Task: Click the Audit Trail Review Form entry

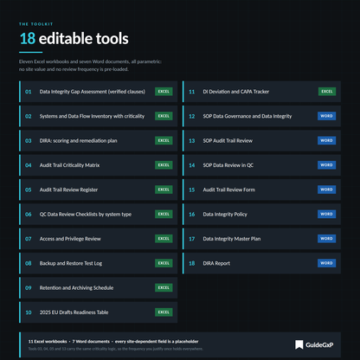Action: 261,190
